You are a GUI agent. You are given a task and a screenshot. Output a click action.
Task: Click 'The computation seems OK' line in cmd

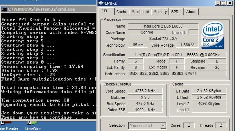[35, 100]
